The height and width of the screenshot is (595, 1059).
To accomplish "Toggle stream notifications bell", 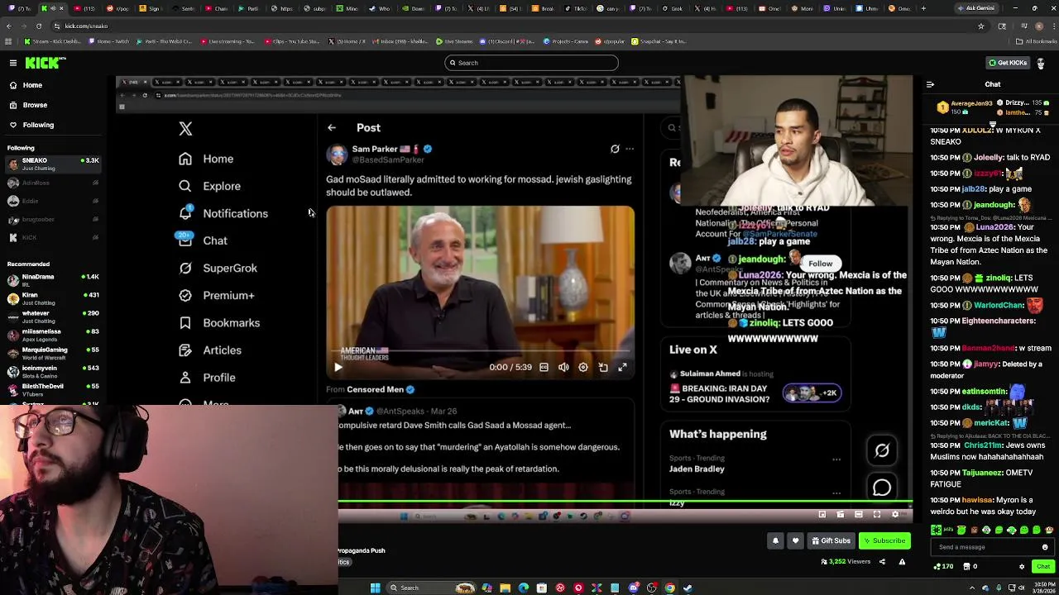I will pyautogui.click(x=775, y=541).
